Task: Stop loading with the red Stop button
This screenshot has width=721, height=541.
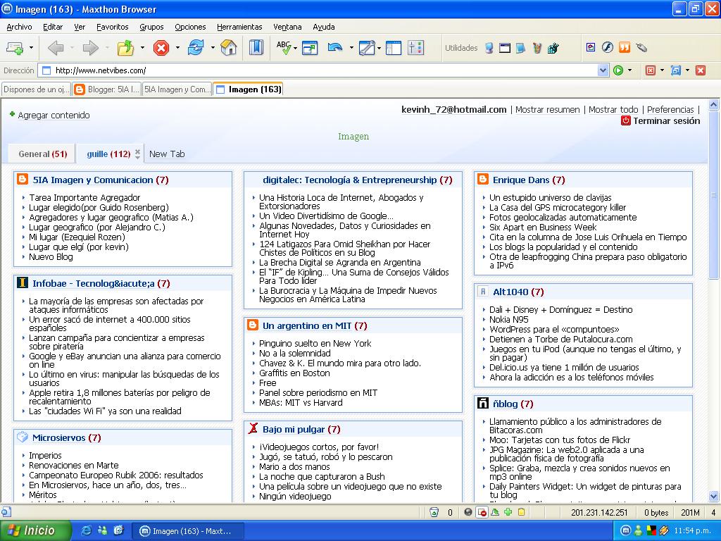Action: 161,47
